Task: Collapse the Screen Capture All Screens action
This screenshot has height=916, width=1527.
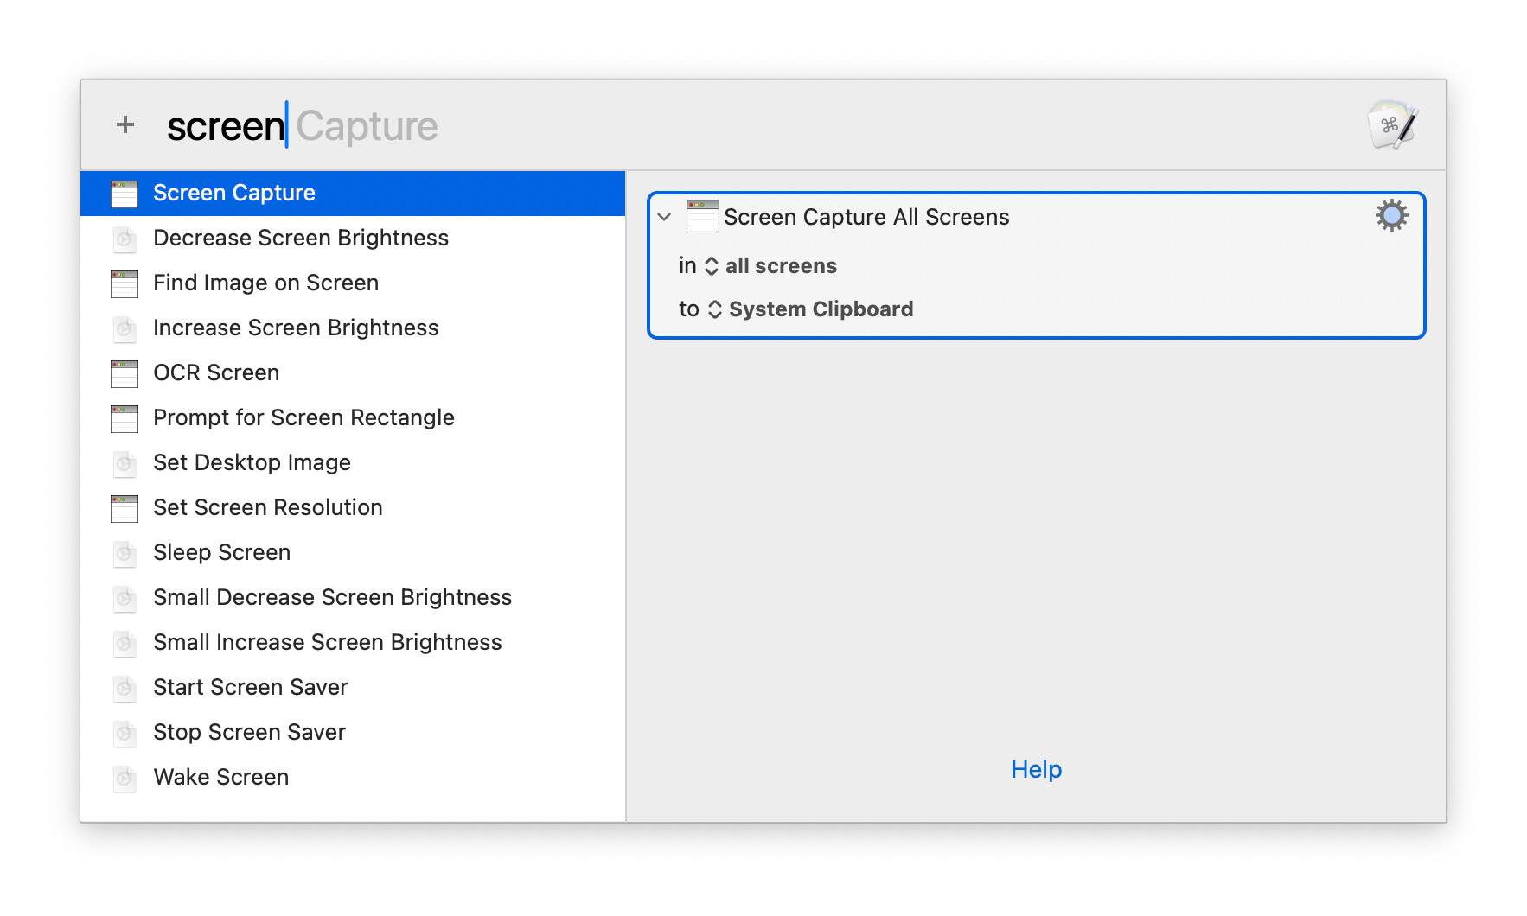Action: pos(664,217)
